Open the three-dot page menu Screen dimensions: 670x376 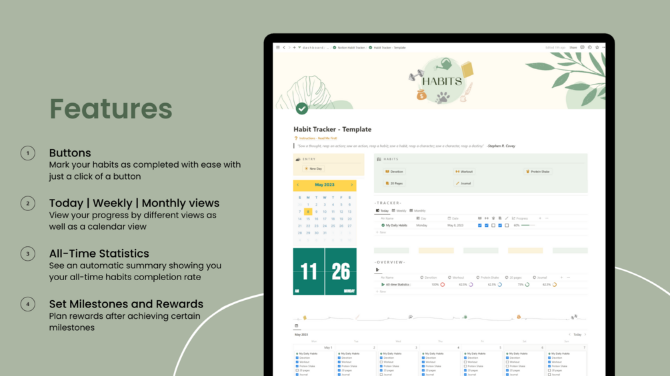603,47
